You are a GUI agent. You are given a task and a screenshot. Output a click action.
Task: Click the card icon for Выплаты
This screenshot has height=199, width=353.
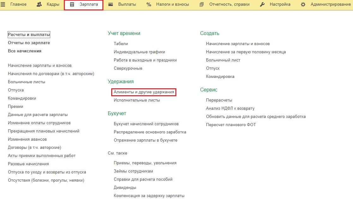111,4
